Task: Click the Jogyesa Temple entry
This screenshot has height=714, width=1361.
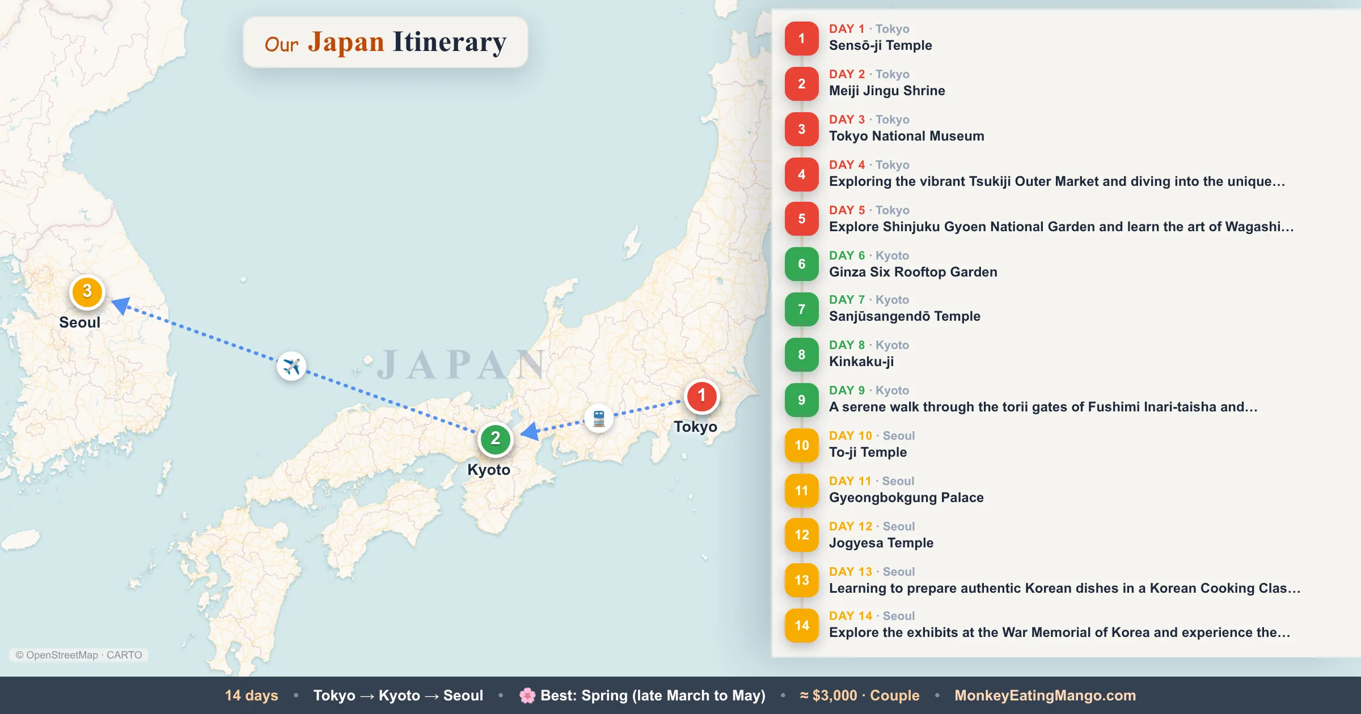Action: click(x=881, y=543)
